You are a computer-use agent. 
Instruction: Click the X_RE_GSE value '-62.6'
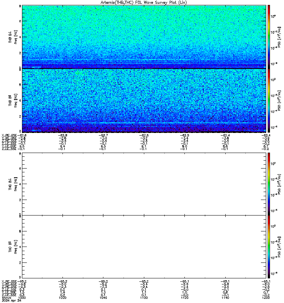144,135
